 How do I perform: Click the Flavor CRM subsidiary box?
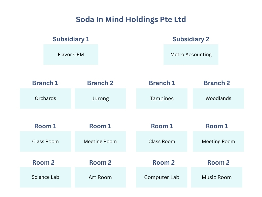tap(71, 54)
